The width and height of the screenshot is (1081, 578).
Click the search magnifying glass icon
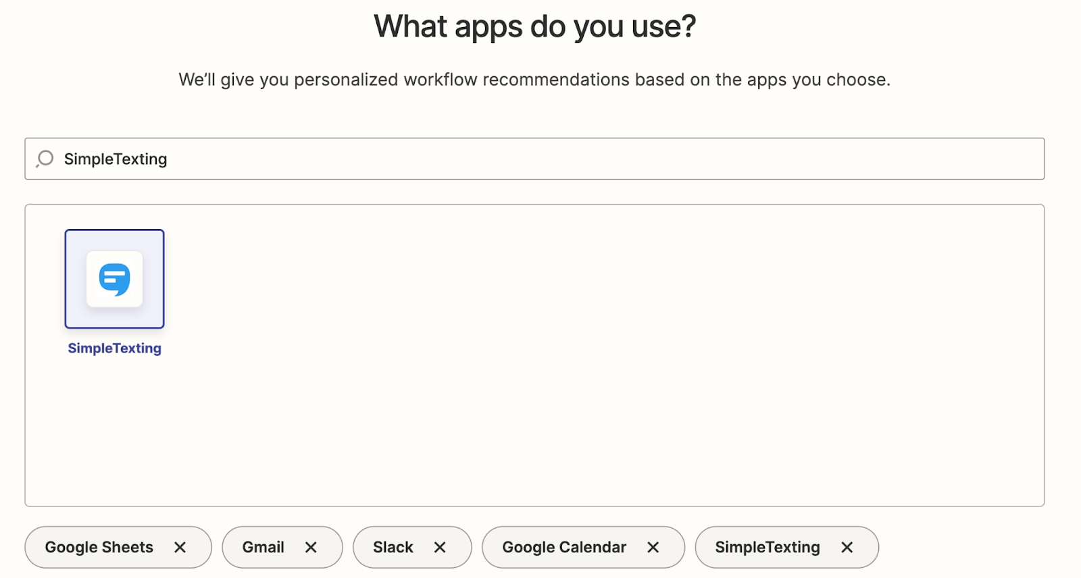pos(43,159)
